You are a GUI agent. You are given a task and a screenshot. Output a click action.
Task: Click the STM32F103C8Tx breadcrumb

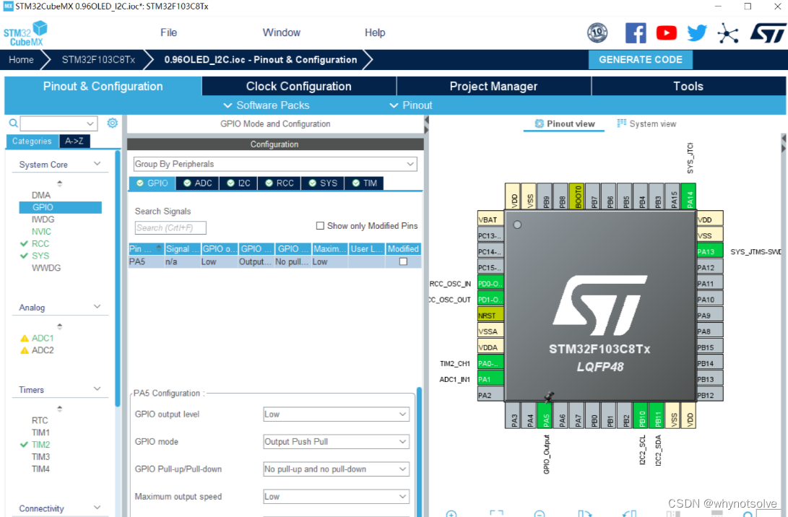pyautogui.click(x=98, y=59)
